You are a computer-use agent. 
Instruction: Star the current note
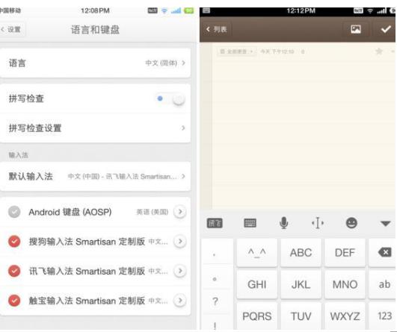pyautogui.click(x=379, y=51)
